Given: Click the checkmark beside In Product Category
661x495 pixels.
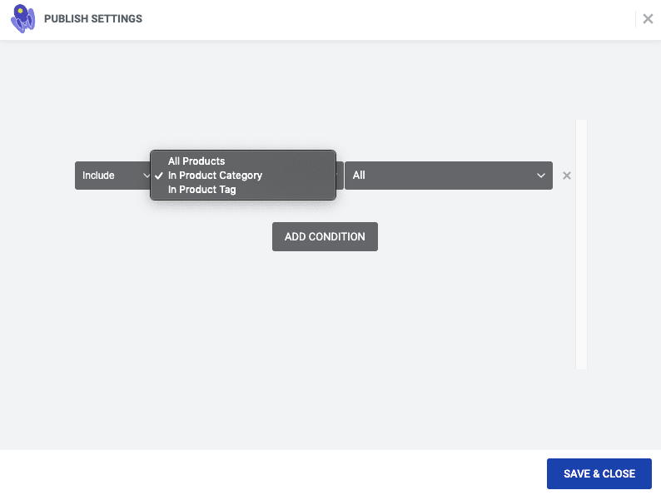Looking at the screenshot, I should (x=159, y=176).
